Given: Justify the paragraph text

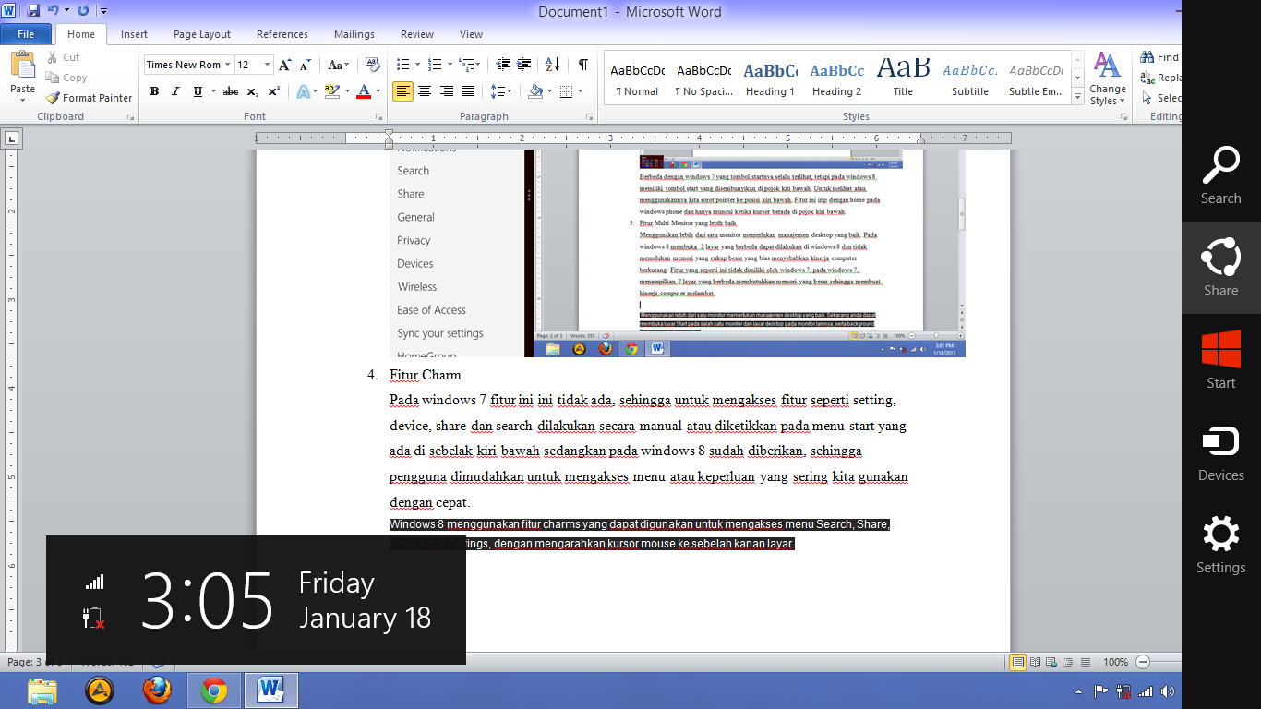Looking at the screenshot, I should pos(468,91).
